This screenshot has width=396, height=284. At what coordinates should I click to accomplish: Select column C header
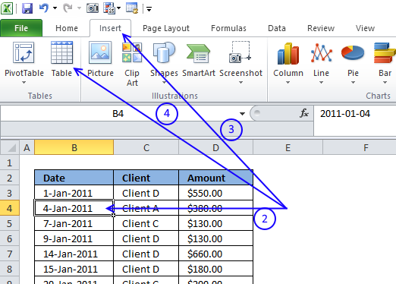pyautogui.click(x=146, y=147)
